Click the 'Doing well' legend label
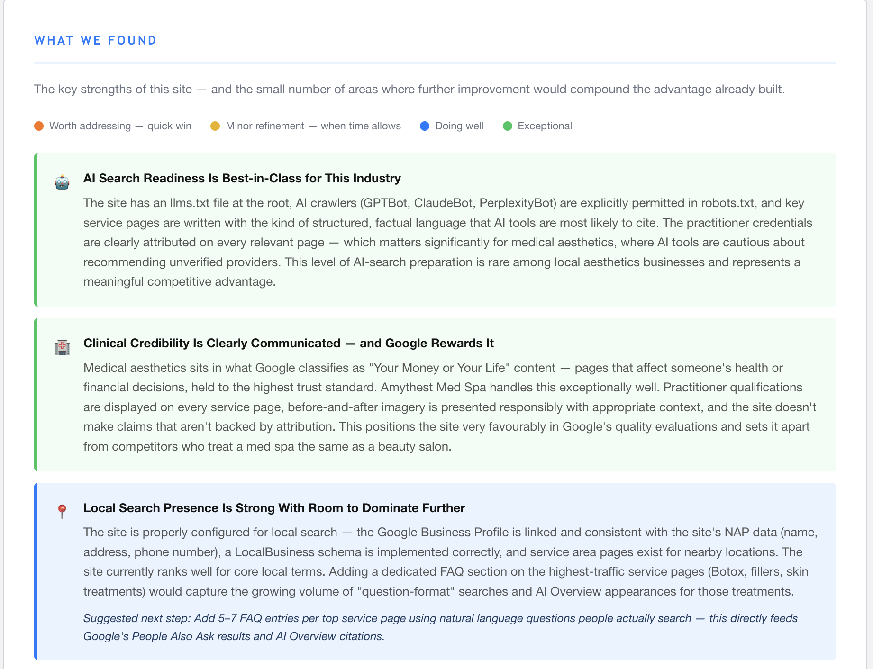 [459, 126]
